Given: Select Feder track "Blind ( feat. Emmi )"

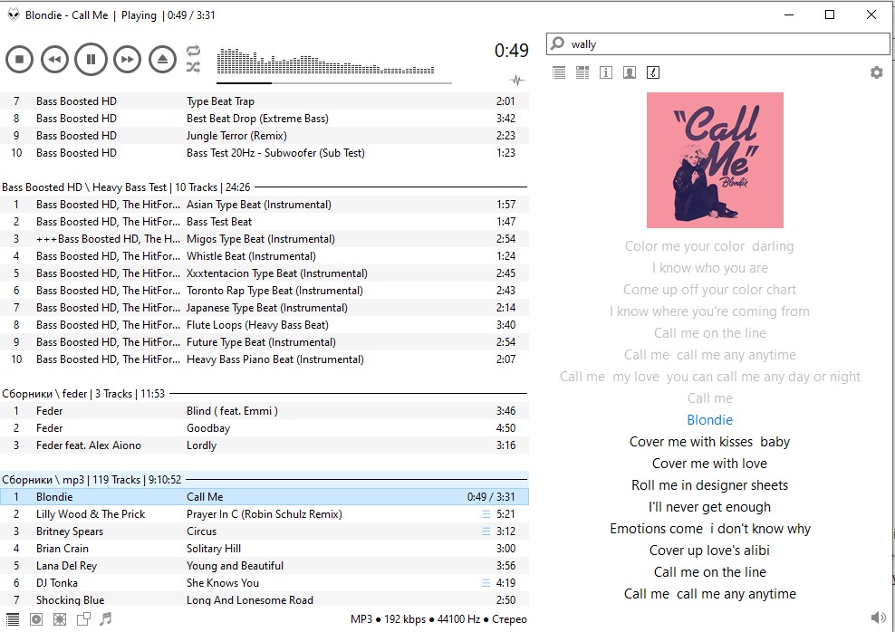Looking at the screenshot, I should [x=265, y=411].
